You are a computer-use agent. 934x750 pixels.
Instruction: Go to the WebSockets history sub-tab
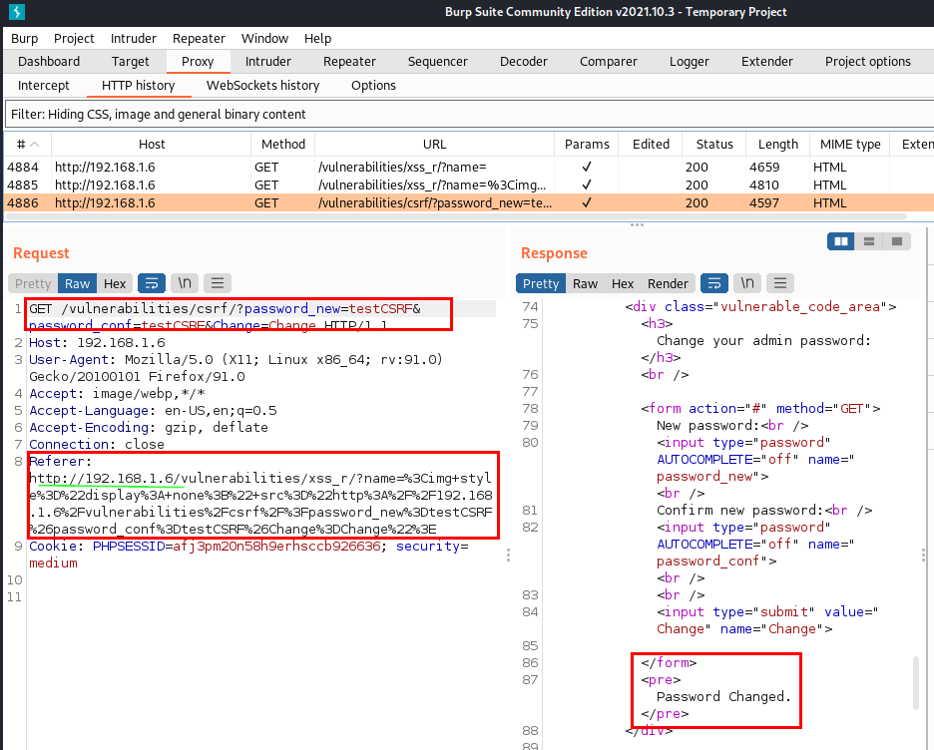pos(262,85)
